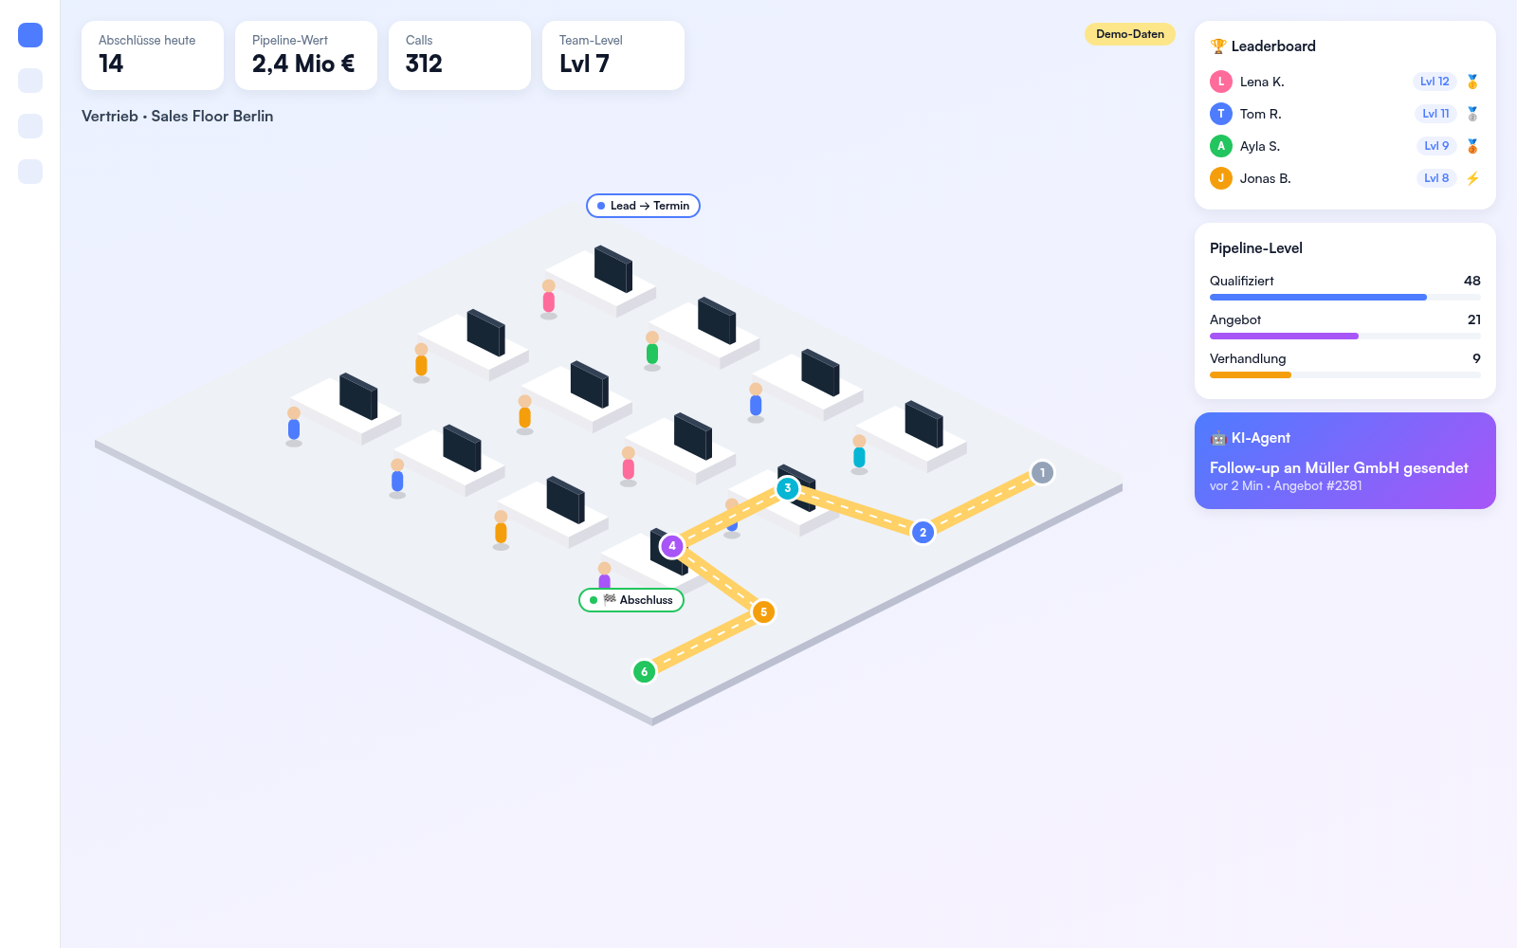Select route waypoint 3 marker
The height and width of the screenshot is (948, 1517).
787,488
